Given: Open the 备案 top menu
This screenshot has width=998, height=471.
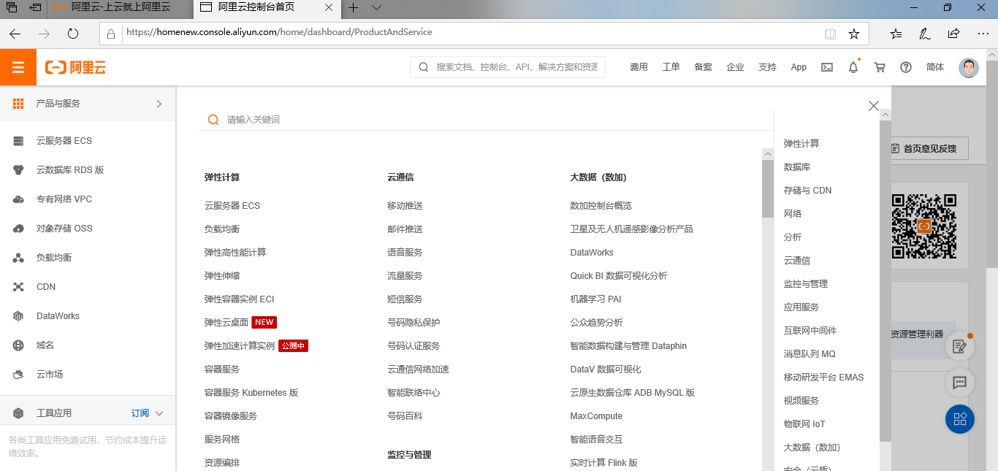Looking at the screenshot, I should (704, 67).
